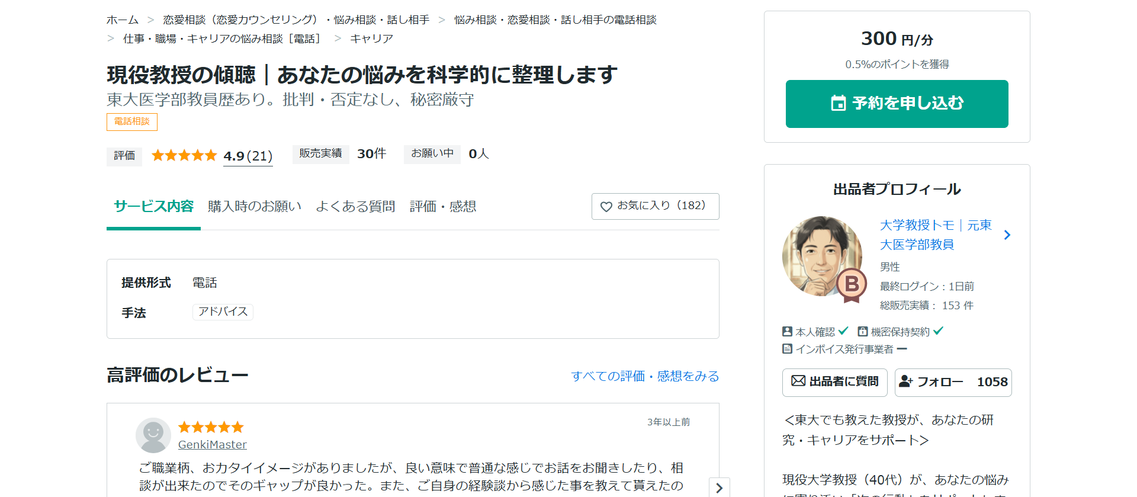Image resolution: width=1137 pixels, height=497 pixels.
Task: Advance reviews with the next arrow
Action: [719, 488]
